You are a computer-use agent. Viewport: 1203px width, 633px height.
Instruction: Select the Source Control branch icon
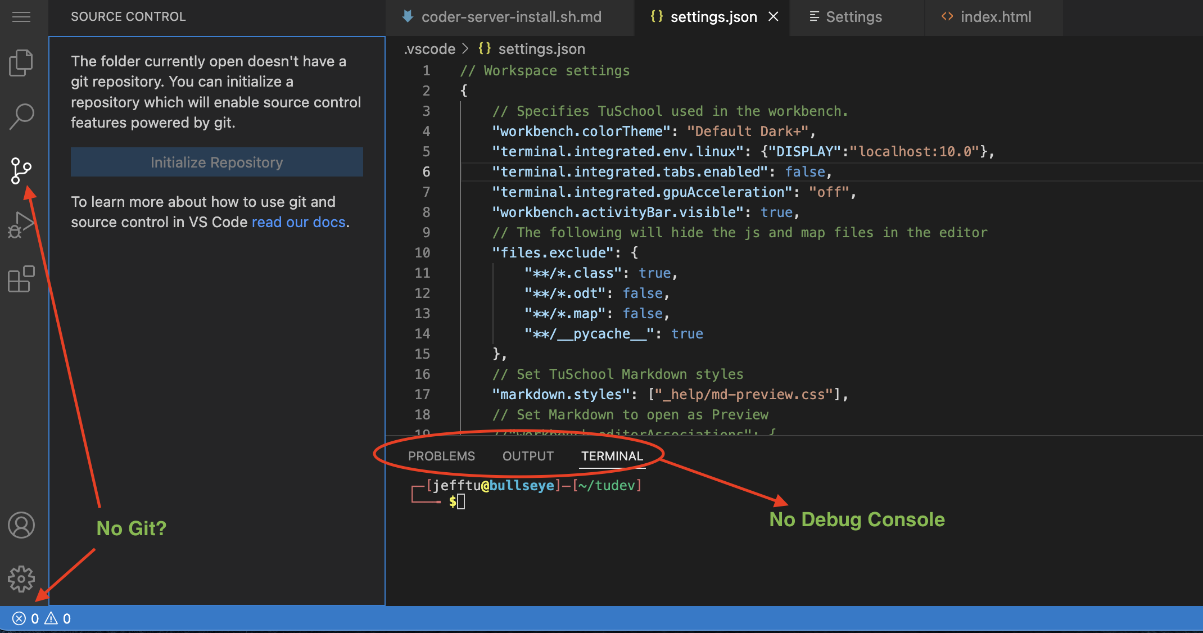[21, 170]
